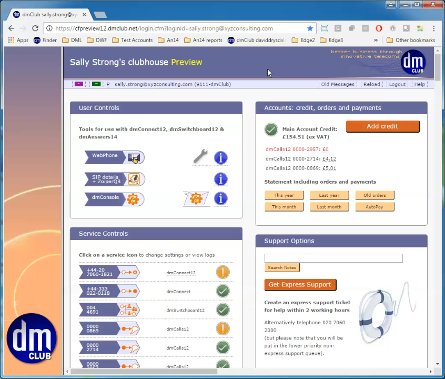The width and height of the screenshot is (445, 379).
Task: Click the page horizontal scrollbar
Action: point(144,371)
